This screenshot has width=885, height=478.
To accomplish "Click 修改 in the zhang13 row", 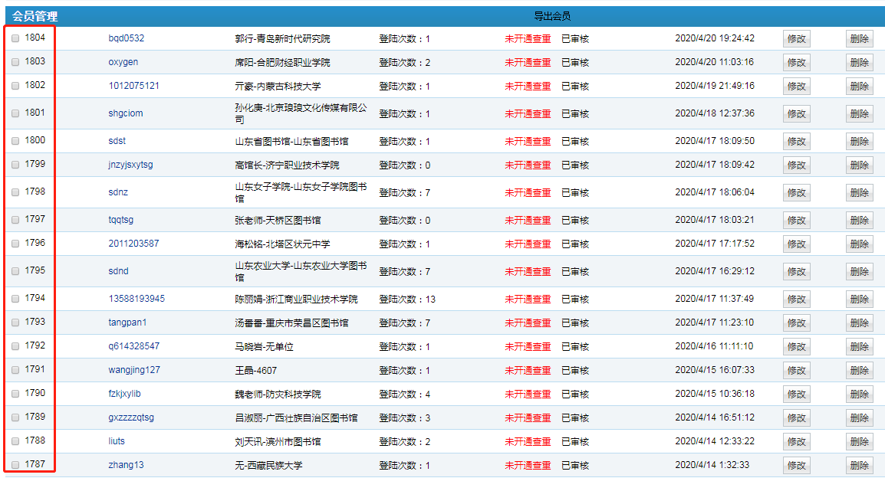I will tap(796, 465).
